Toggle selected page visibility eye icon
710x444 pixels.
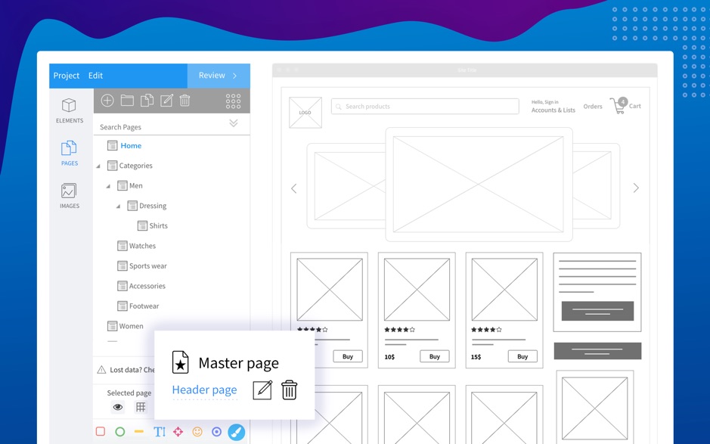118,407
